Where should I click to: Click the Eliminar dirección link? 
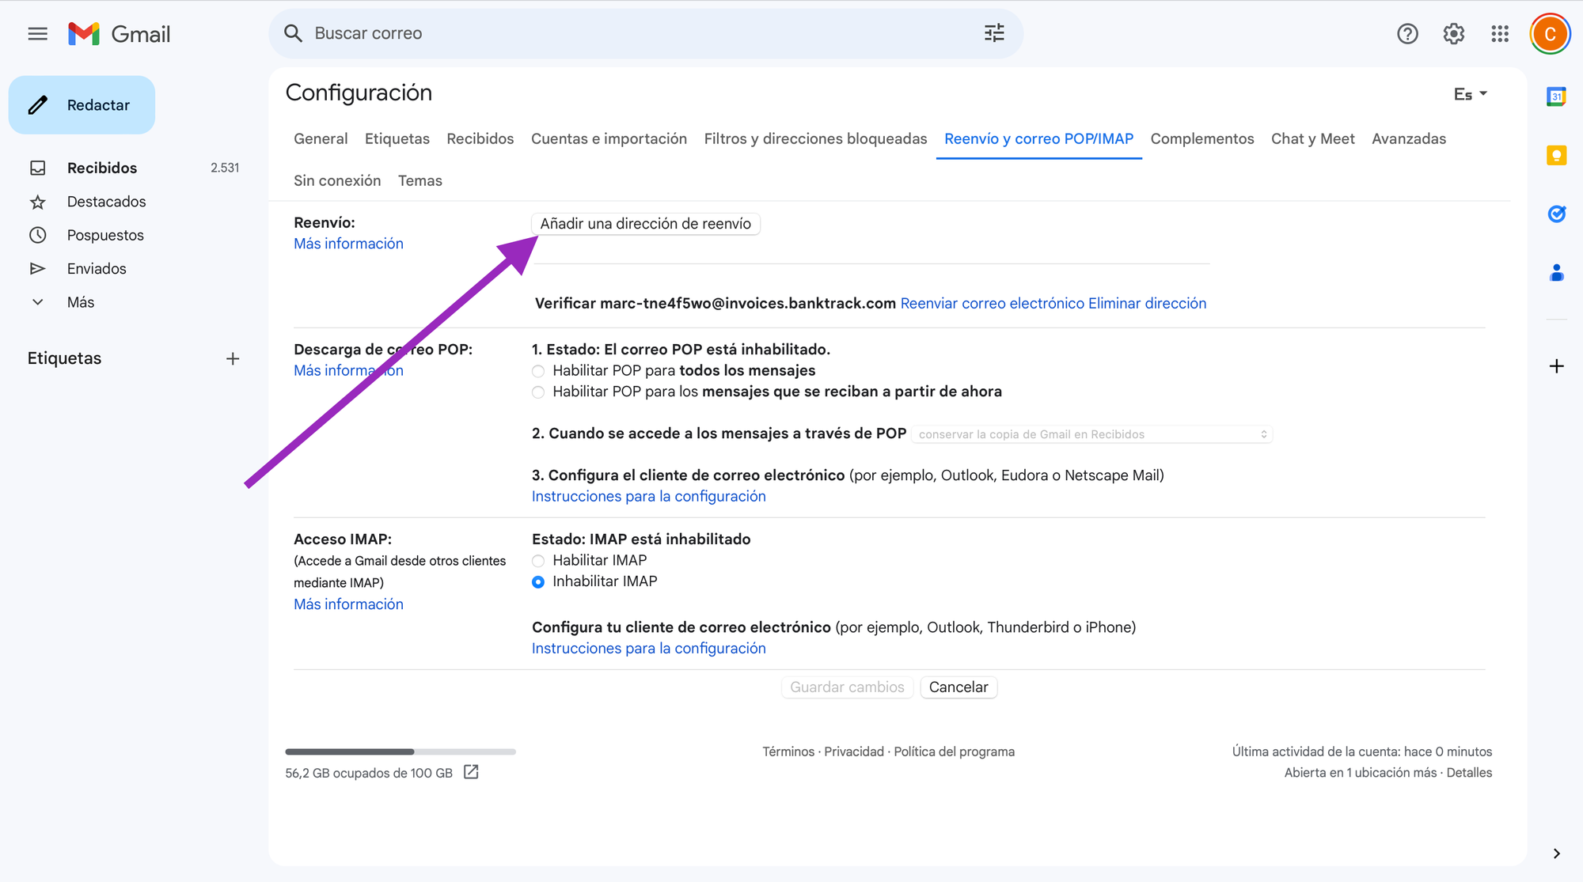pos(1147,304)
